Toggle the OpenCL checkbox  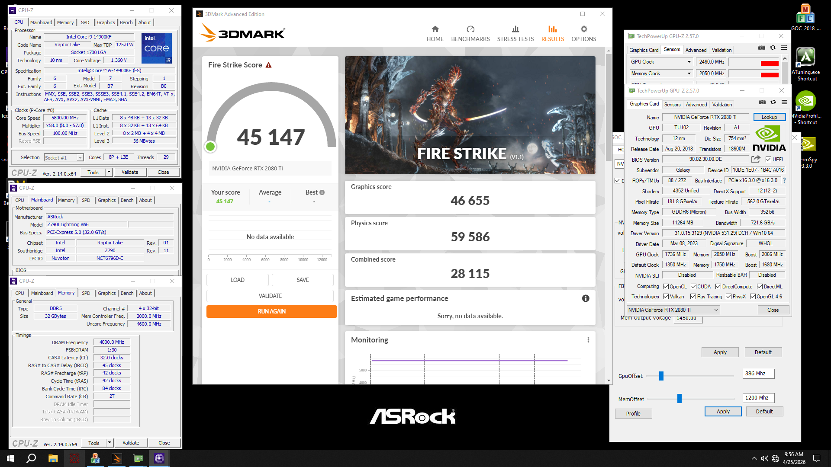666,287
